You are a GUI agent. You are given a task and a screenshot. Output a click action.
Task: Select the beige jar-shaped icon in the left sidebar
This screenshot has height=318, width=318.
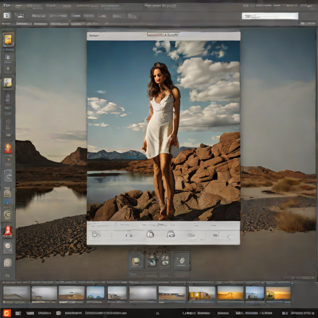coord(7,193)
